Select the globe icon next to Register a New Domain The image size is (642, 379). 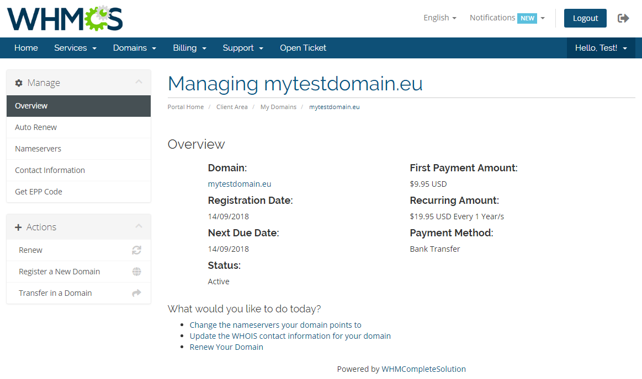[x=136, y=272]
